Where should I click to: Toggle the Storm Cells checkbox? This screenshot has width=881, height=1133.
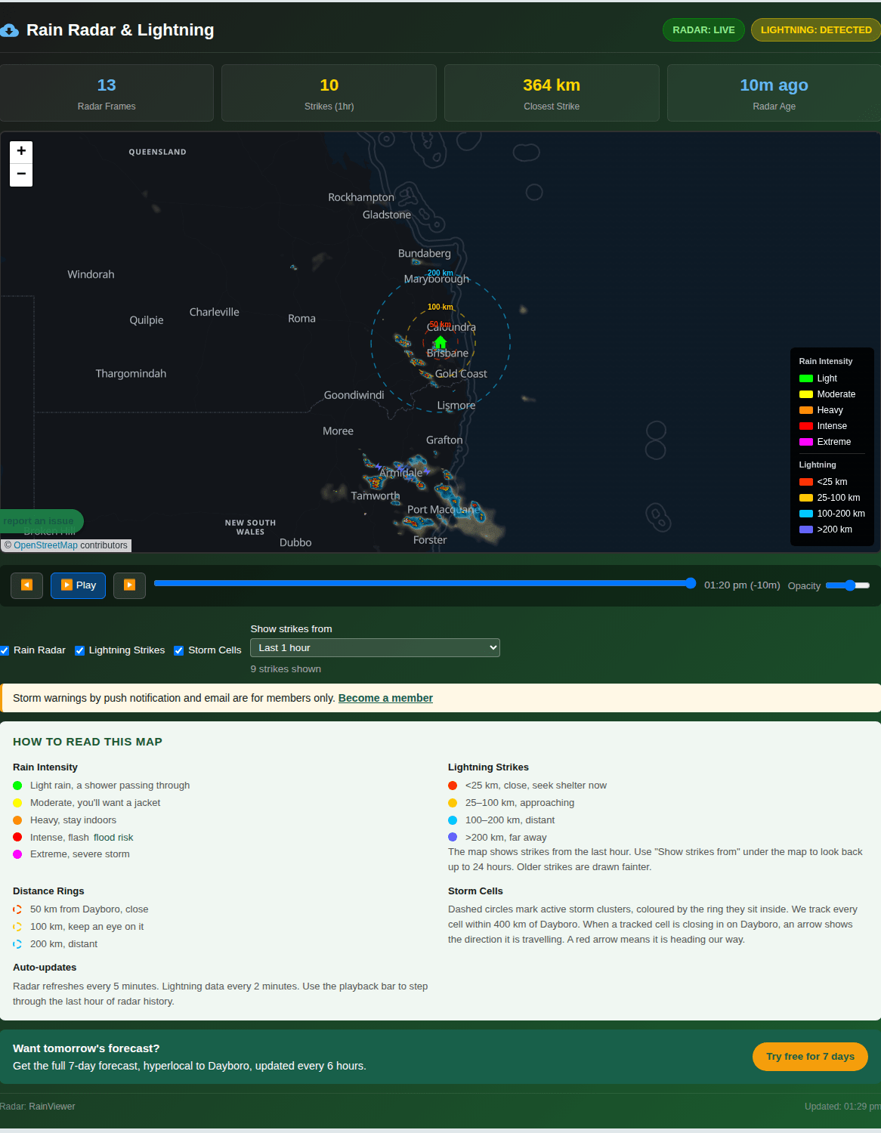[179, 650]
